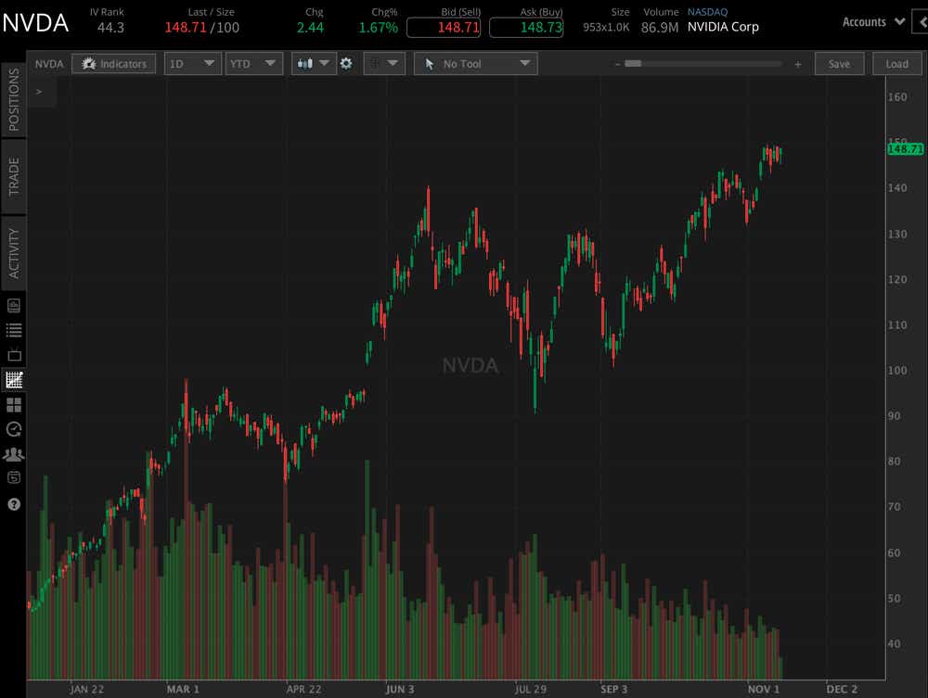This screenshot has width=928, height=698.
Task: Click the TV/video icon in the sidebar
Action: (14, 354)
